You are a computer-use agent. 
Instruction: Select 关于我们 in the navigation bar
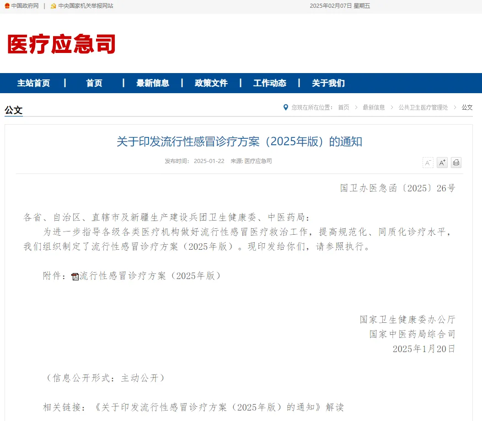(x=328, y=83)
